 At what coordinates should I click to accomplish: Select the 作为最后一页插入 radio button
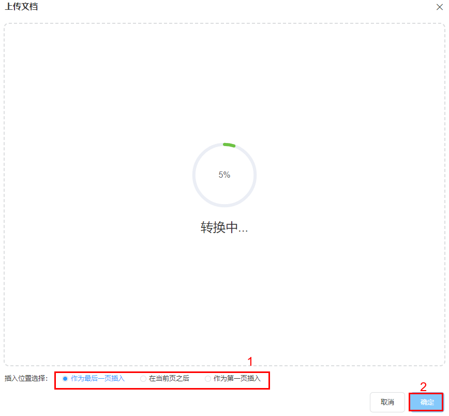point(65,379)
